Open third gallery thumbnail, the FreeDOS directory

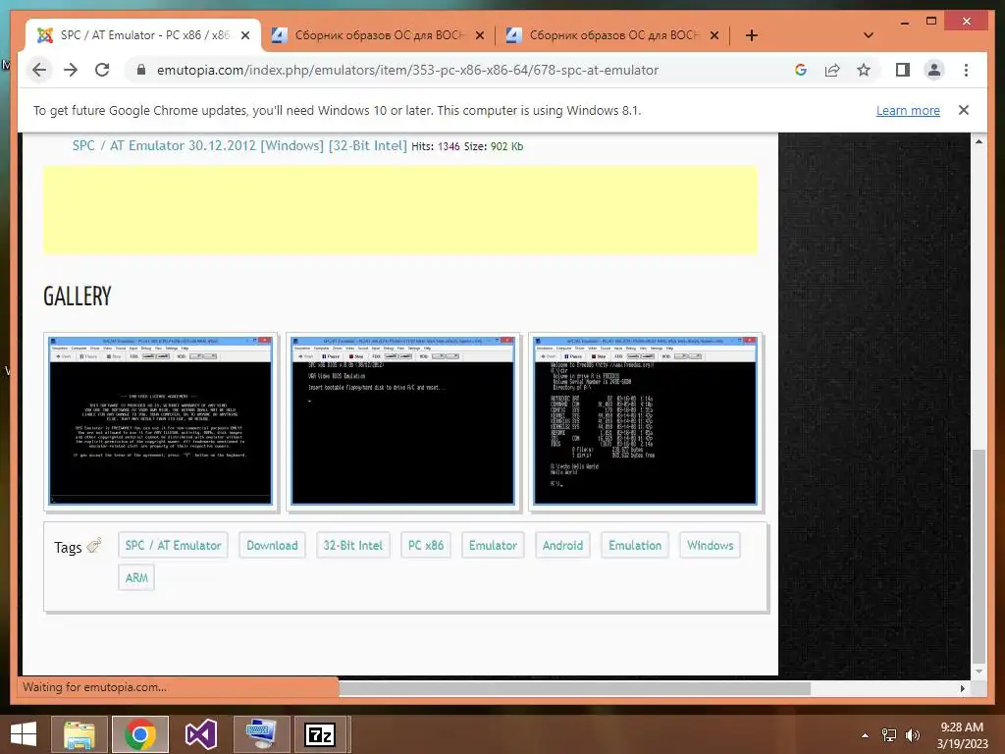tap(645, 421)
